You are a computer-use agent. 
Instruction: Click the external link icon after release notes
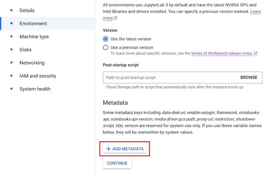(x=256, y=53)
